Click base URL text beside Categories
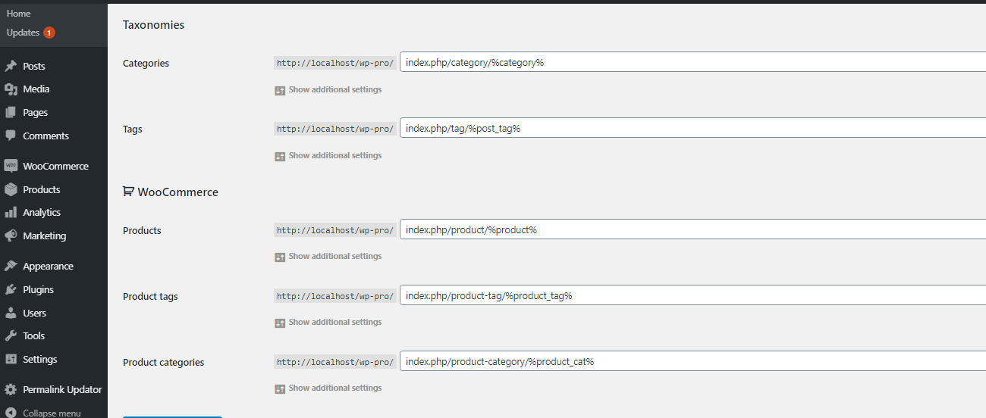The image size is (986, 418). click(335, 64)
